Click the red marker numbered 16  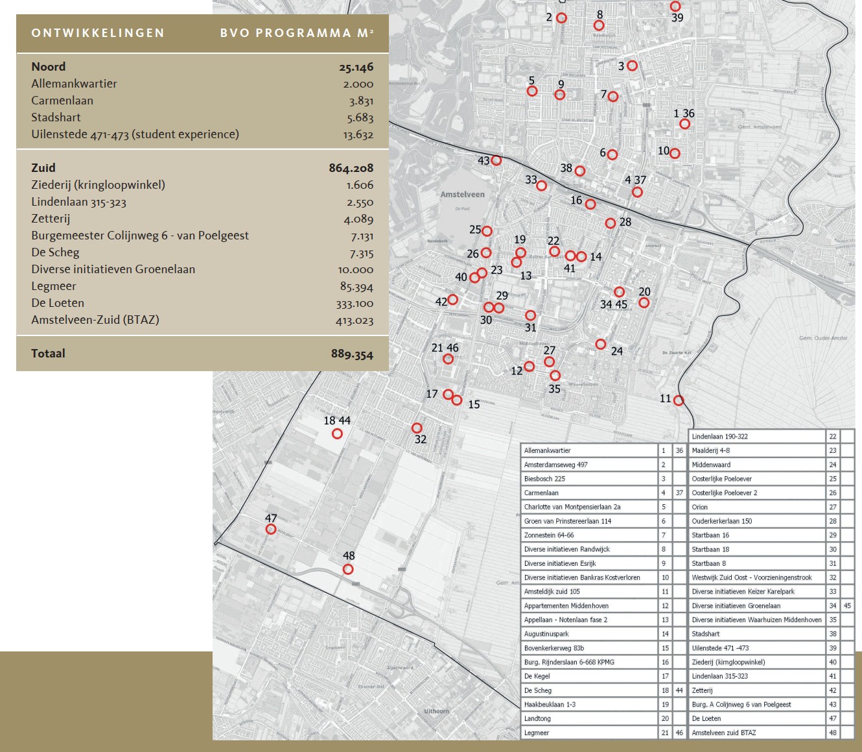pos(590,204)
